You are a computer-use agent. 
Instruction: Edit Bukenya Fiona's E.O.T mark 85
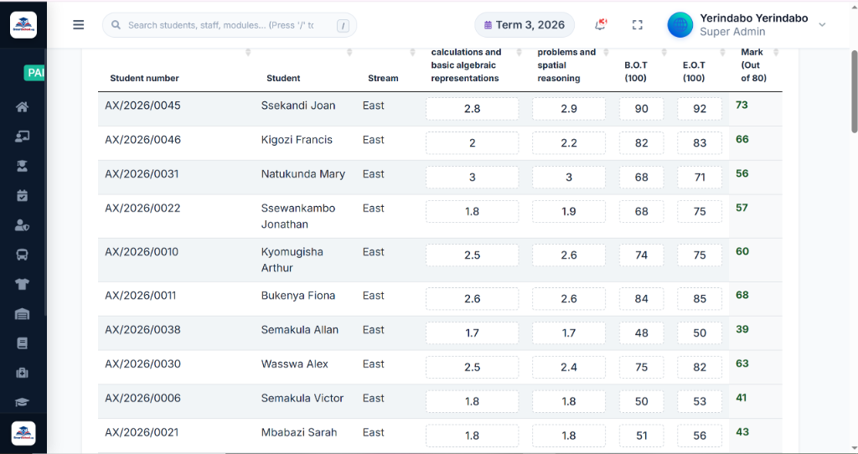[x=700, y=299]
